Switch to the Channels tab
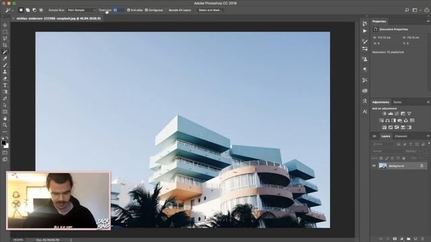Image resolution: width=431 pixels, height=242 pixels. [x=401, y=136]
